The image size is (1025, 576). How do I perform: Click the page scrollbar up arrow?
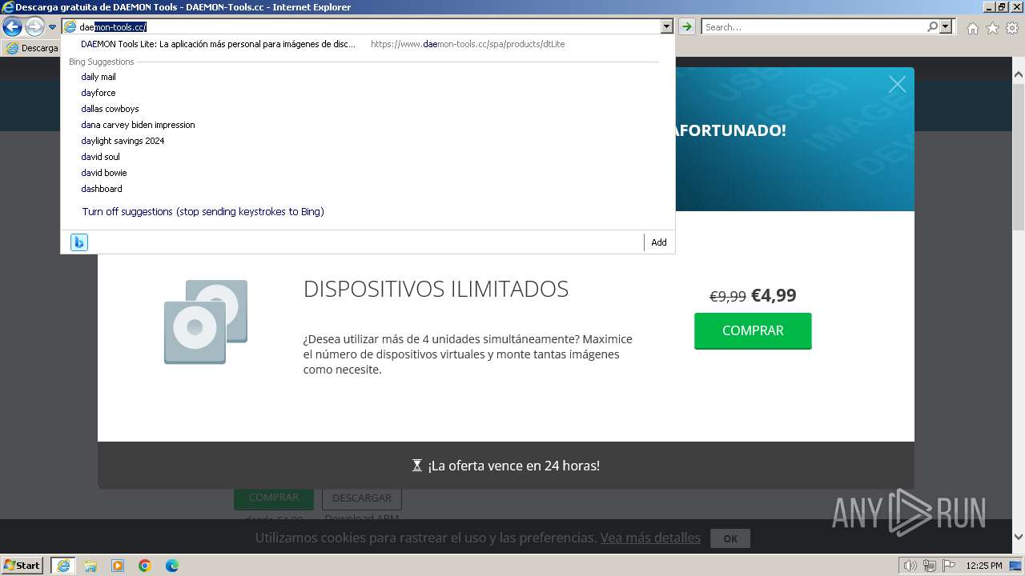[x=1019, y=76]
